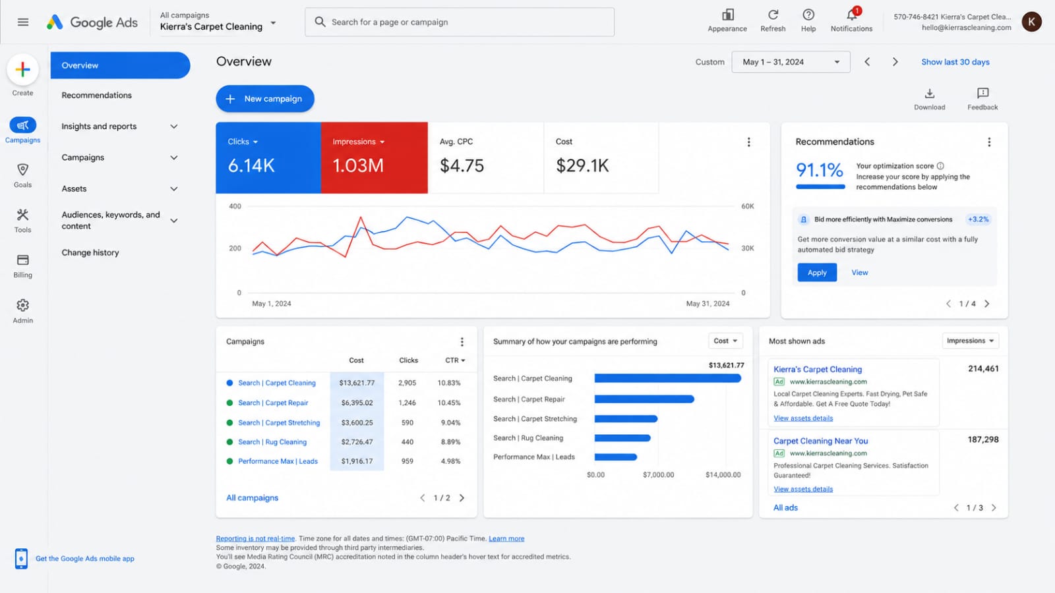Select Overview in the navigation

(120, 65)
